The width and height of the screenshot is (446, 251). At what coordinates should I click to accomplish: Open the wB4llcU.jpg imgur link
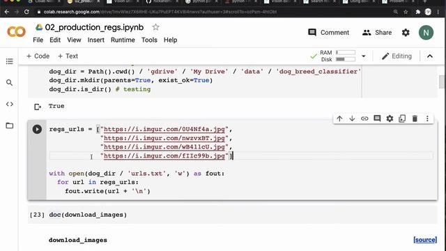point(164,147)
